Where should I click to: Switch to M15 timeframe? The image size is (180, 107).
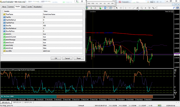point(89,3)
